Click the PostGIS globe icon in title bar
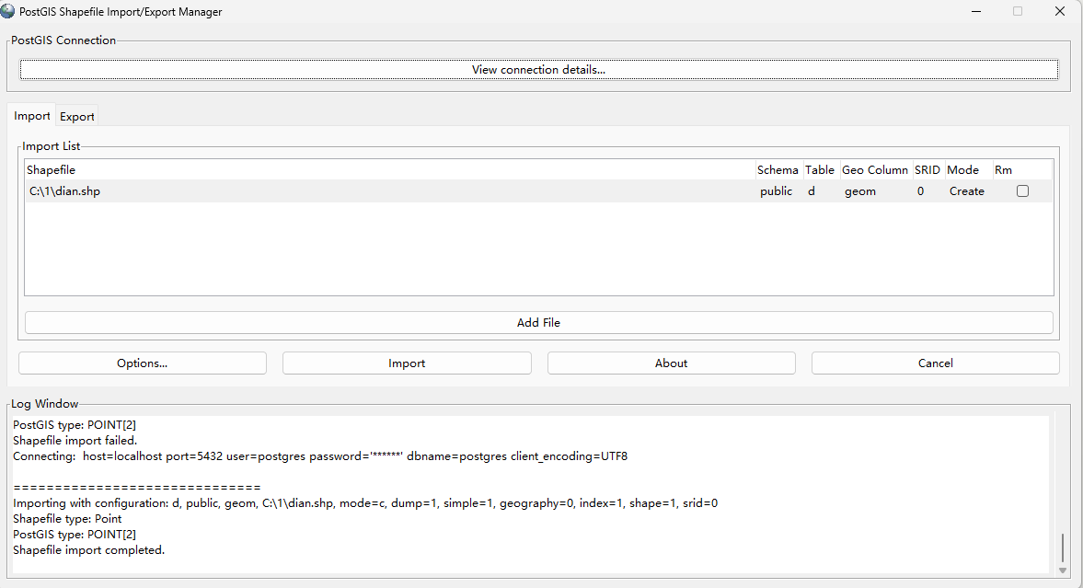Viewport: 1083px width, 588px height. 7,11
